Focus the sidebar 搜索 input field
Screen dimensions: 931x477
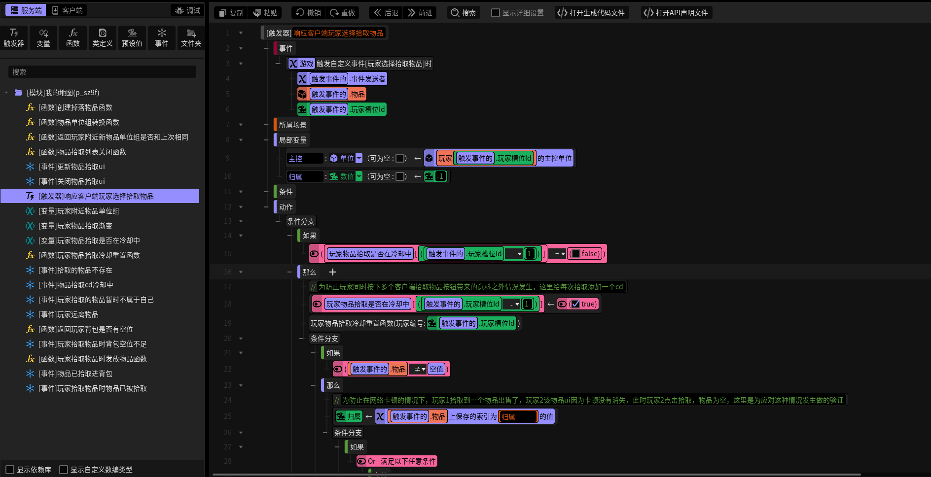click(x=102, y=72)
